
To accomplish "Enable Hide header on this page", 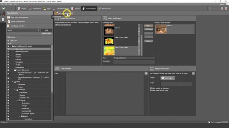I will click(151, 88).
